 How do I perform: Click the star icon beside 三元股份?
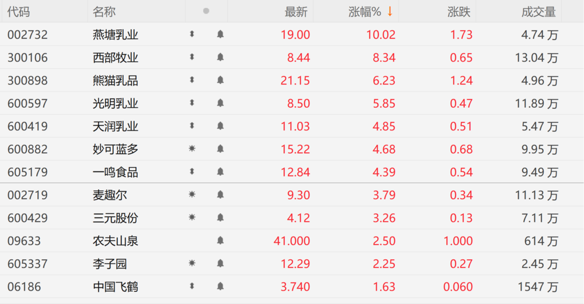pyautogui.click(x=192, y=217)
